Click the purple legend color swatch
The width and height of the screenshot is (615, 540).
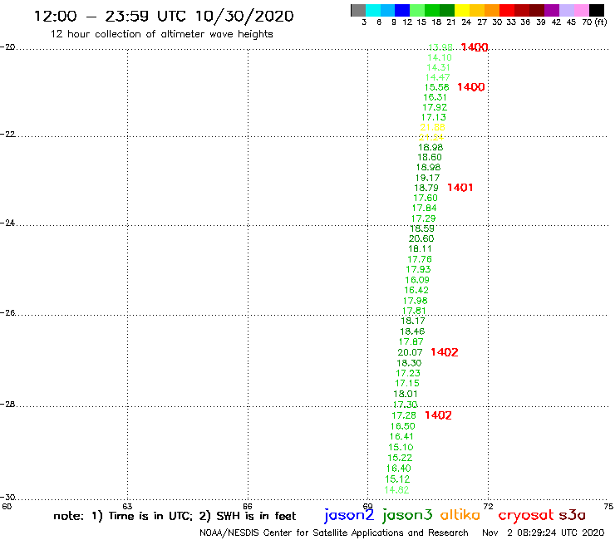[x=552, y=11]
